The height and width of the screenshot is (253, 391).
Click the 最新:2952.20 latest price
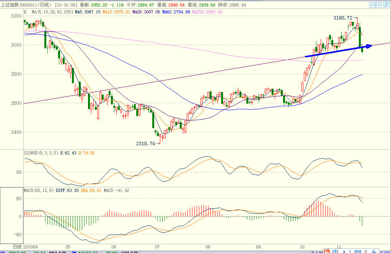coord(93,5)
